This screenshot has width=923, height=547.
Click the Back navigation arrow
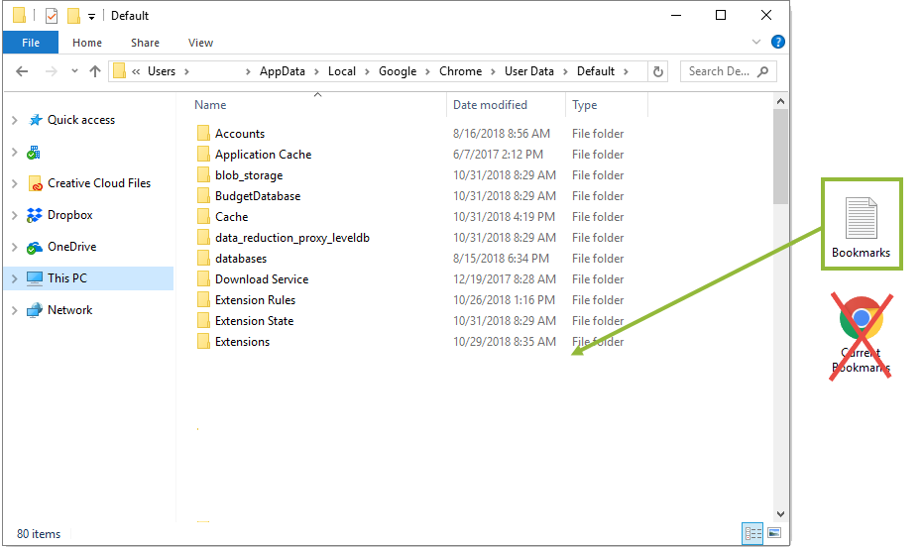click(x=23, y=71)
